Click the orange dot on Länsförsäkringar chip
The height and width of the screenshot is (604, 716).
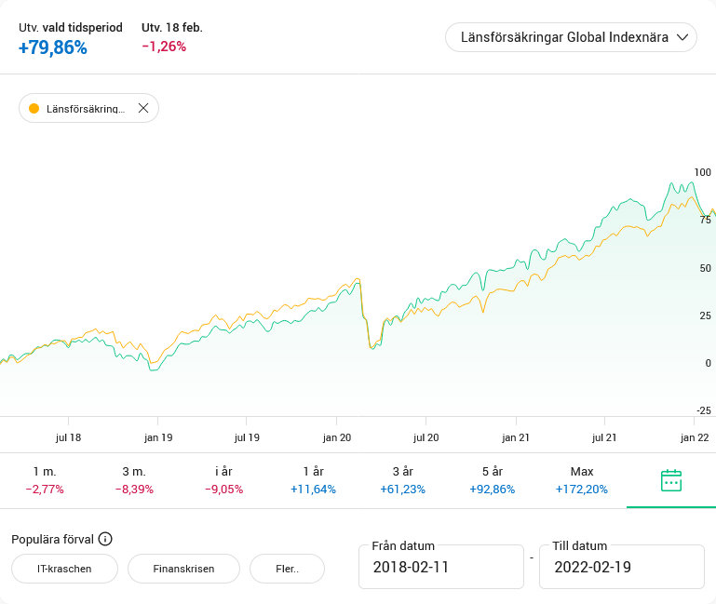[x=34, y=108]
